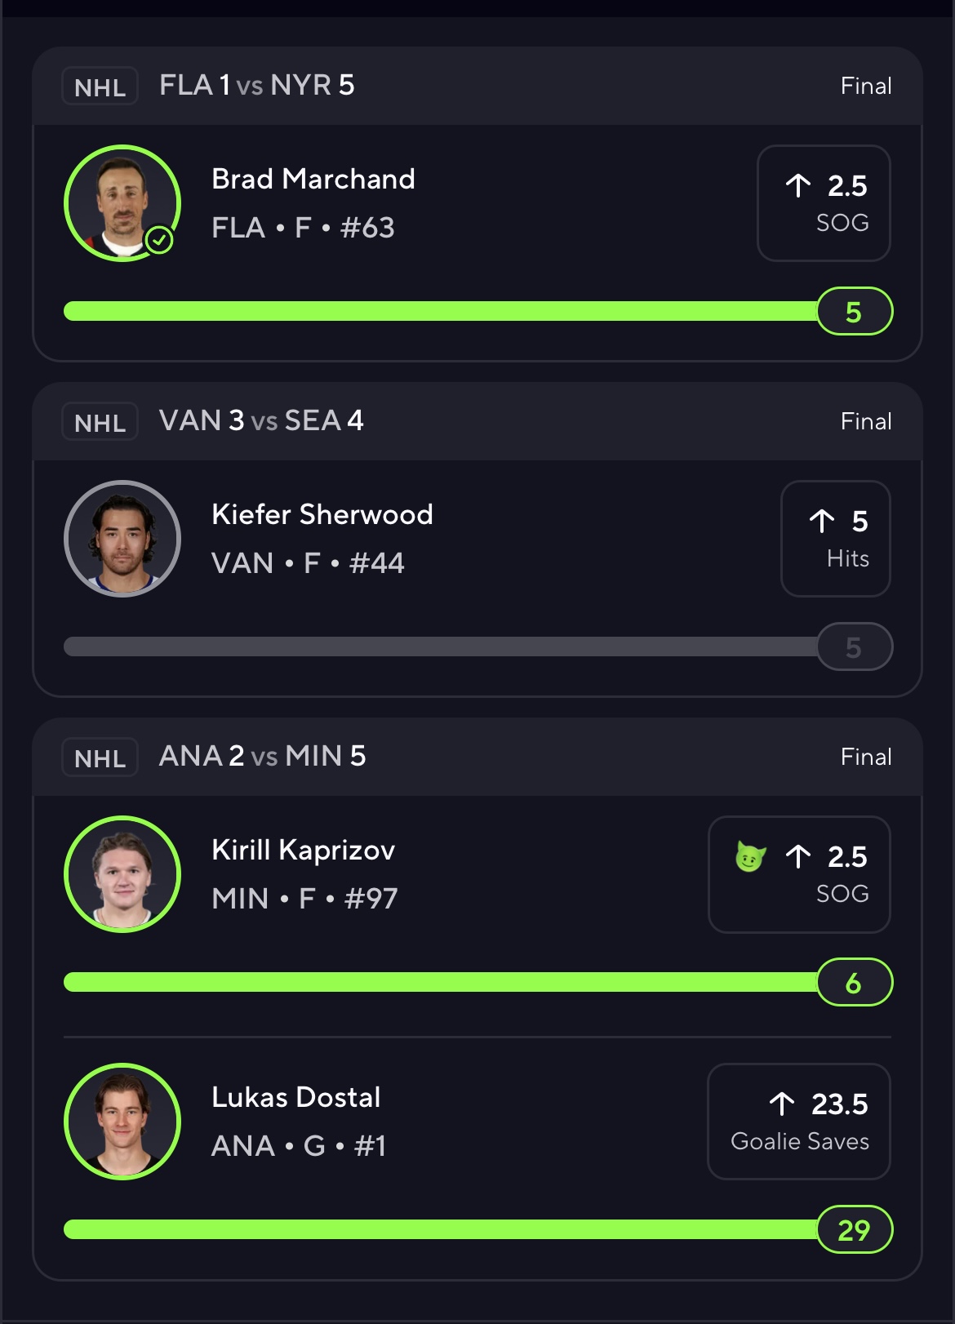Click the NHL badge for ANA vs MIN

tap(100, 758)
